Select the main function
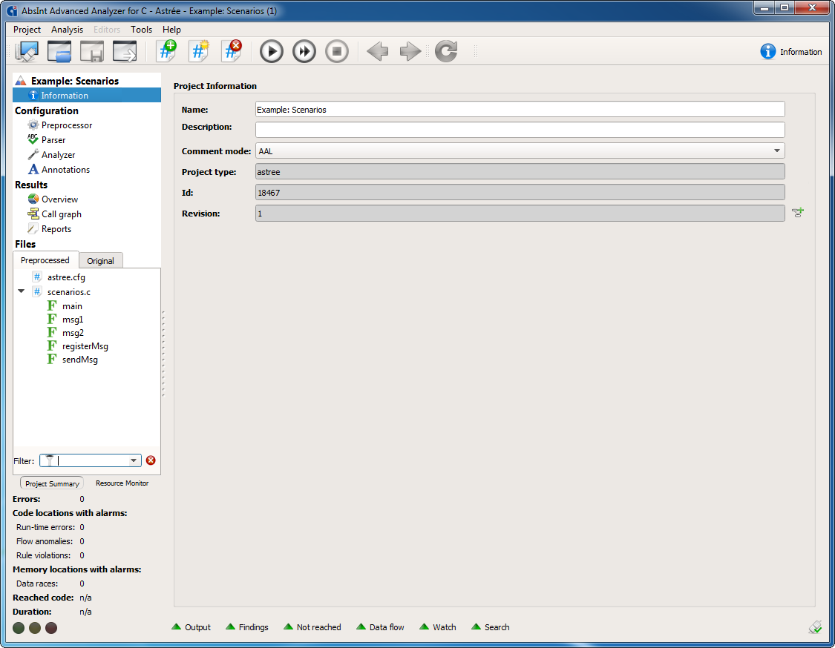835x648 pixels. [72, 306]
